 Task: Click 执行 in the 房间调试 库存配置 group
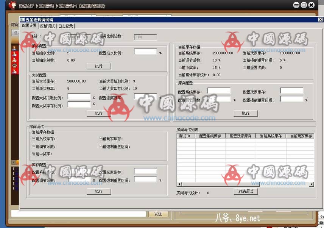tap(99, 191)
